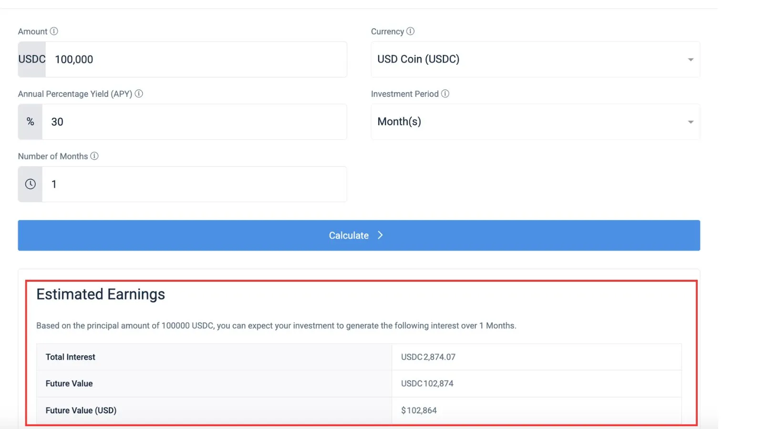Click the Future Value (USD) amount $102,864
Image resolution: width=763 pixels, height=429 pixels.
point(419,410)
